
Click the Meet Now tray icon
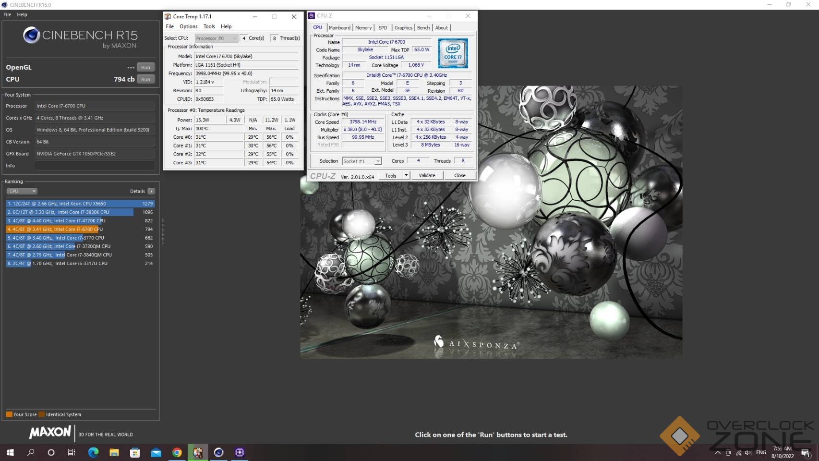pos(728,452)
